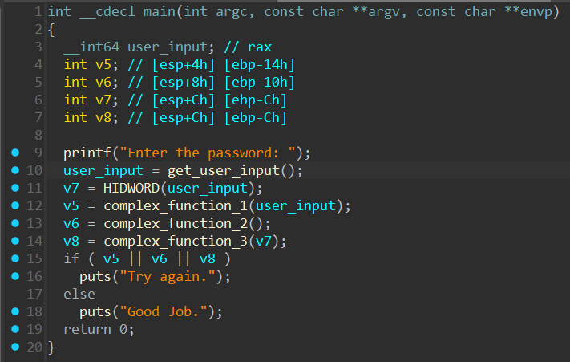The height and width of the screenshot is (362, 570).
Task: Toggle breakpoint dot on line 9
Action: (15, 153)
